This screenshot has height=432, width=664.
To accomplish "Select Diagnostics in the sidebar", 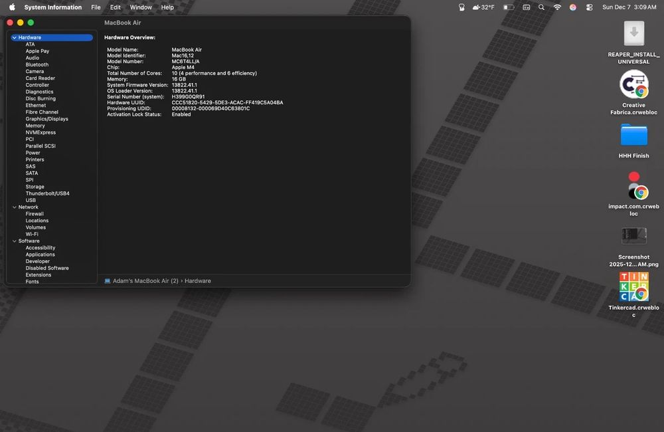I will (39, 92).
